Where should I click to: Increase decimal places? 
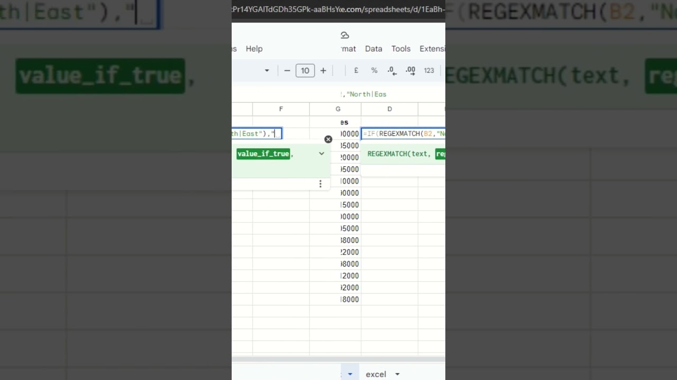[410, 70]
